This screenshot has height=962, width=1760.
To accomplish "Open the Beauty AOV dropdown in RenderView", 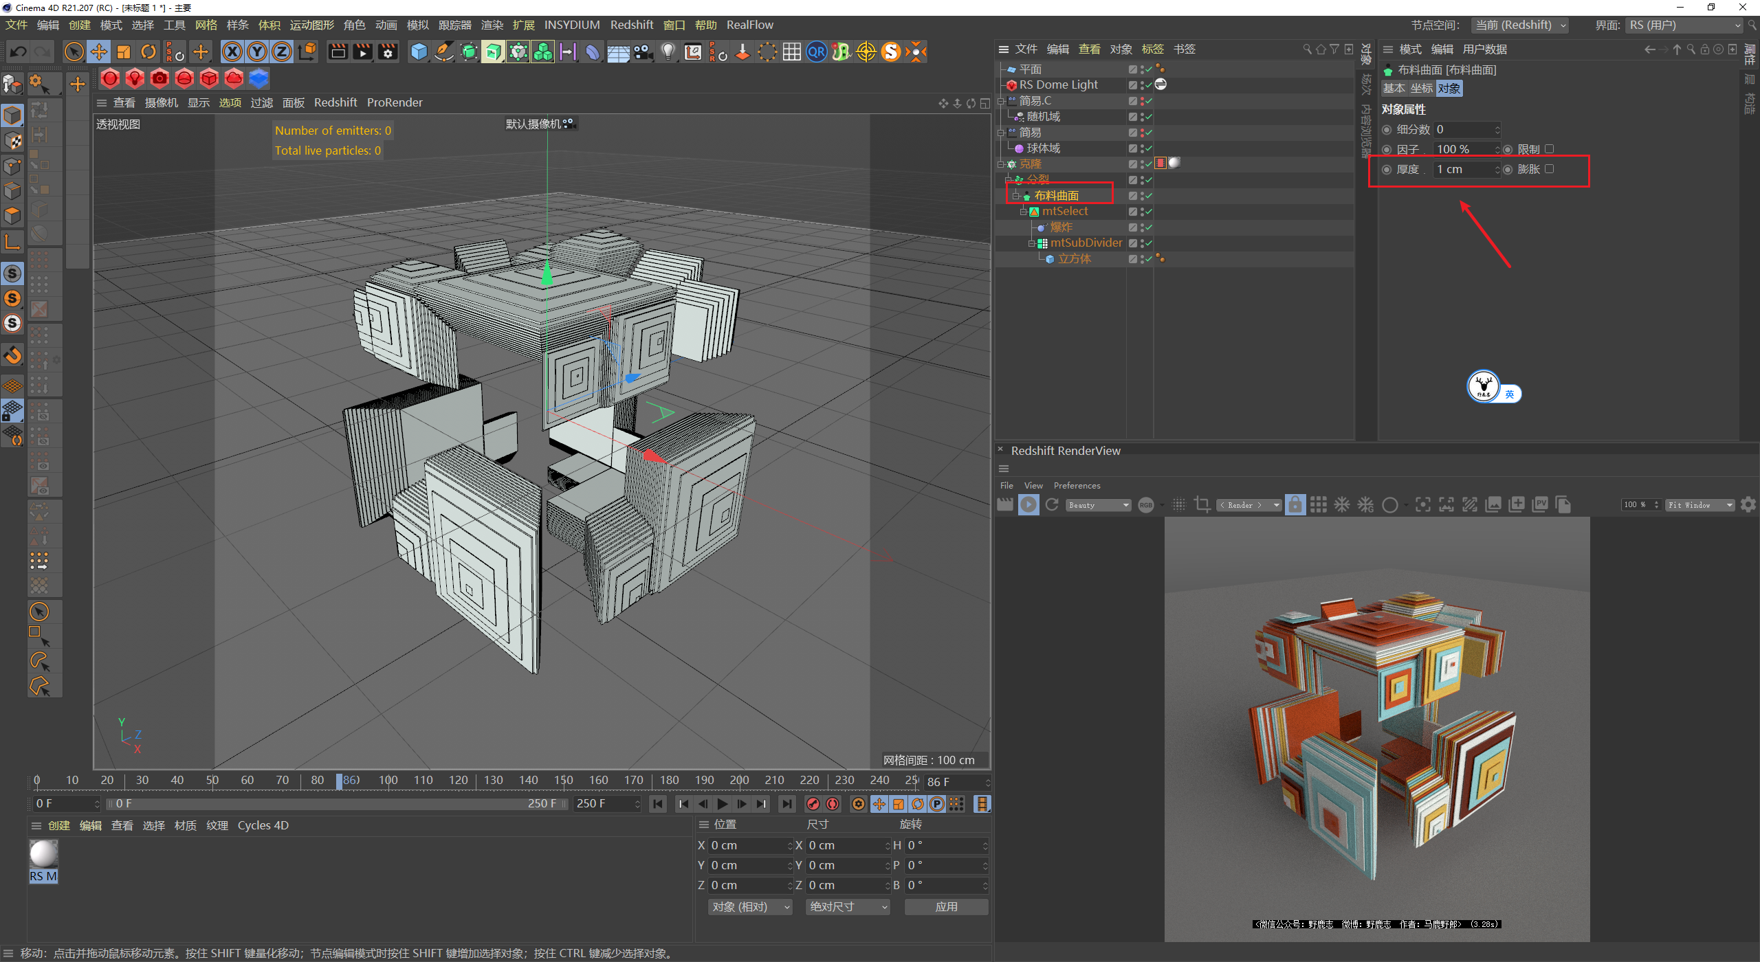I will coord(1098,505).
